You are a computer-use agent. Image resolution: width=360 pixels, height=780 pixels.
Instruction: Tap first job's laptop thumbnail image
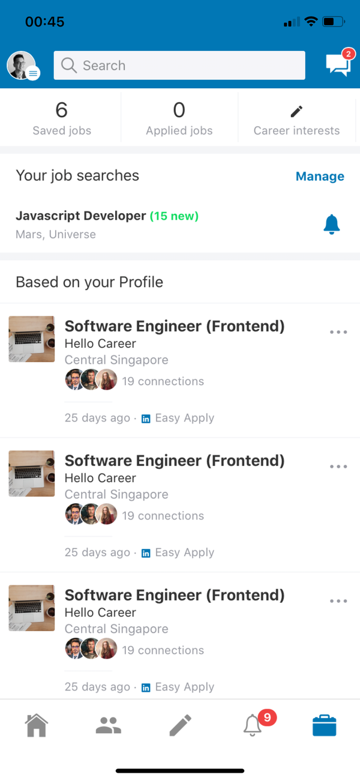pos(32,339)
